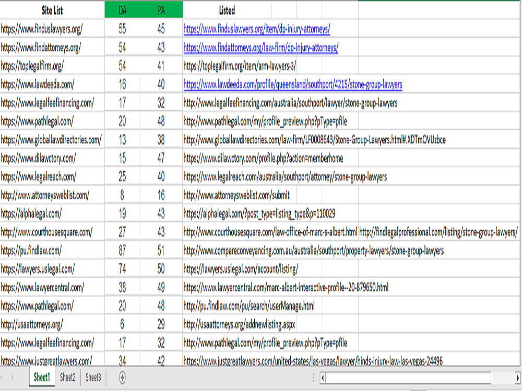522x391 pixels.
Task: Select DA value 87 for pu.findlaw.com
Action: [123, 250]
